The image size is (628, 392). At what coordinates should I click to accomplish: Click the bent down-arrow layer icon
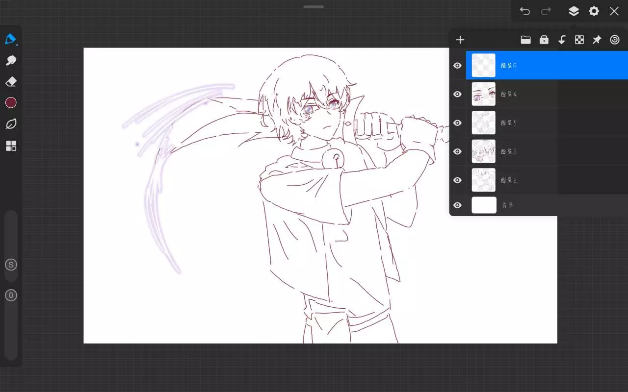click(562, 40)
